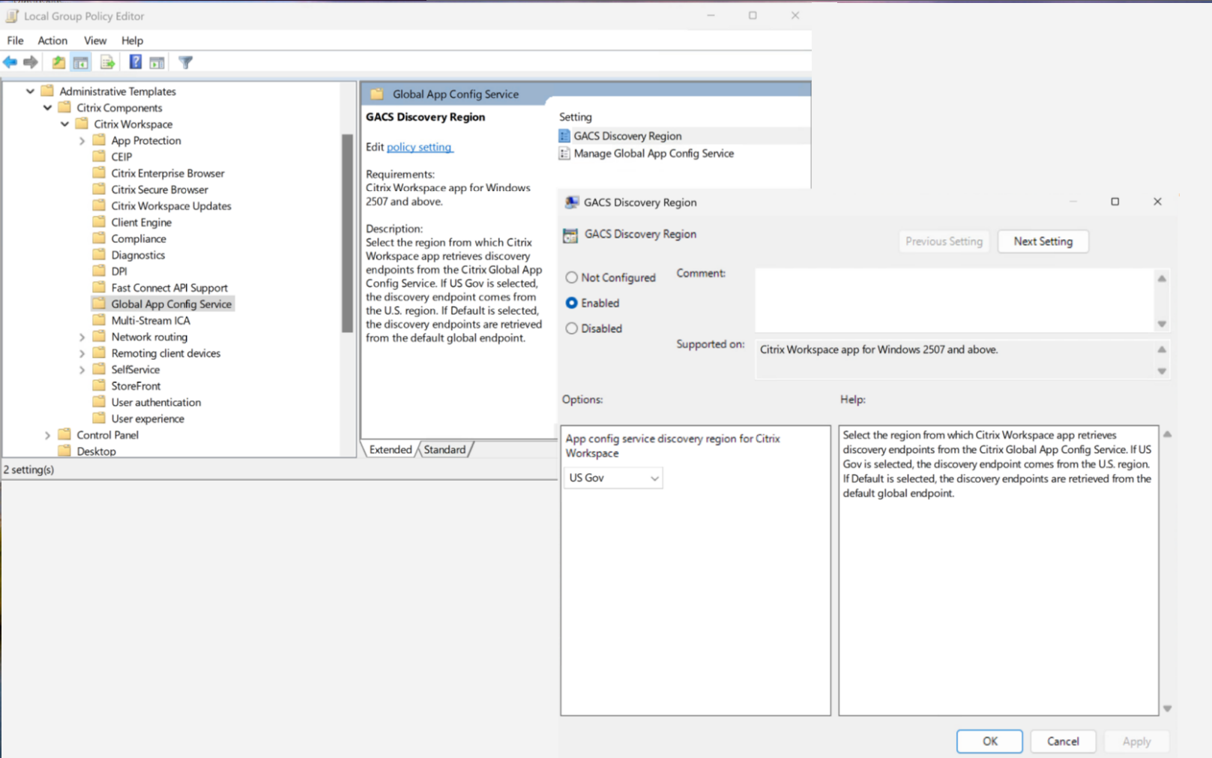This screenshot has height=758, width=1212.
Task: Click the Back arrow toolbar icon
Action: [x=10, y=62]
